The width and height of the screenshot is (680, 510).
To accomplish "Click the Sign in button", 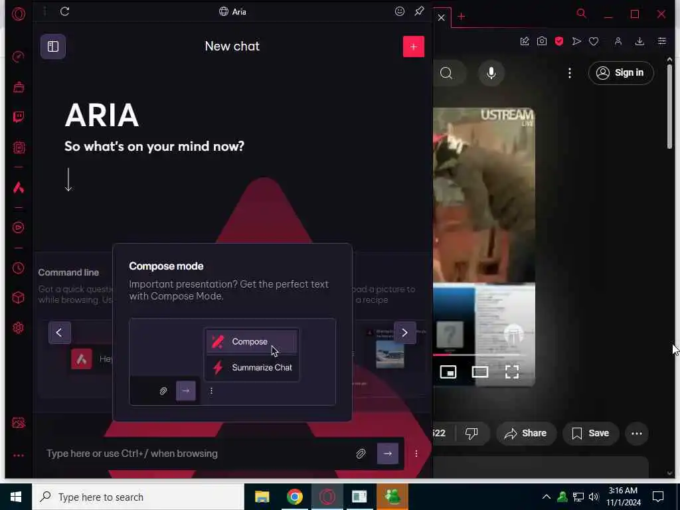I will point(621,73).
